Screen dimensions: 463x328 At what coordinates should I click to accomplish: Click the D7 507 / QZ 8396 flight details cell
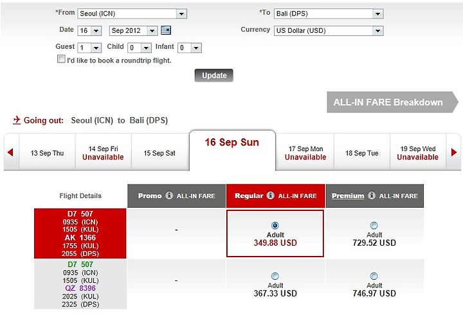(80, 284)
